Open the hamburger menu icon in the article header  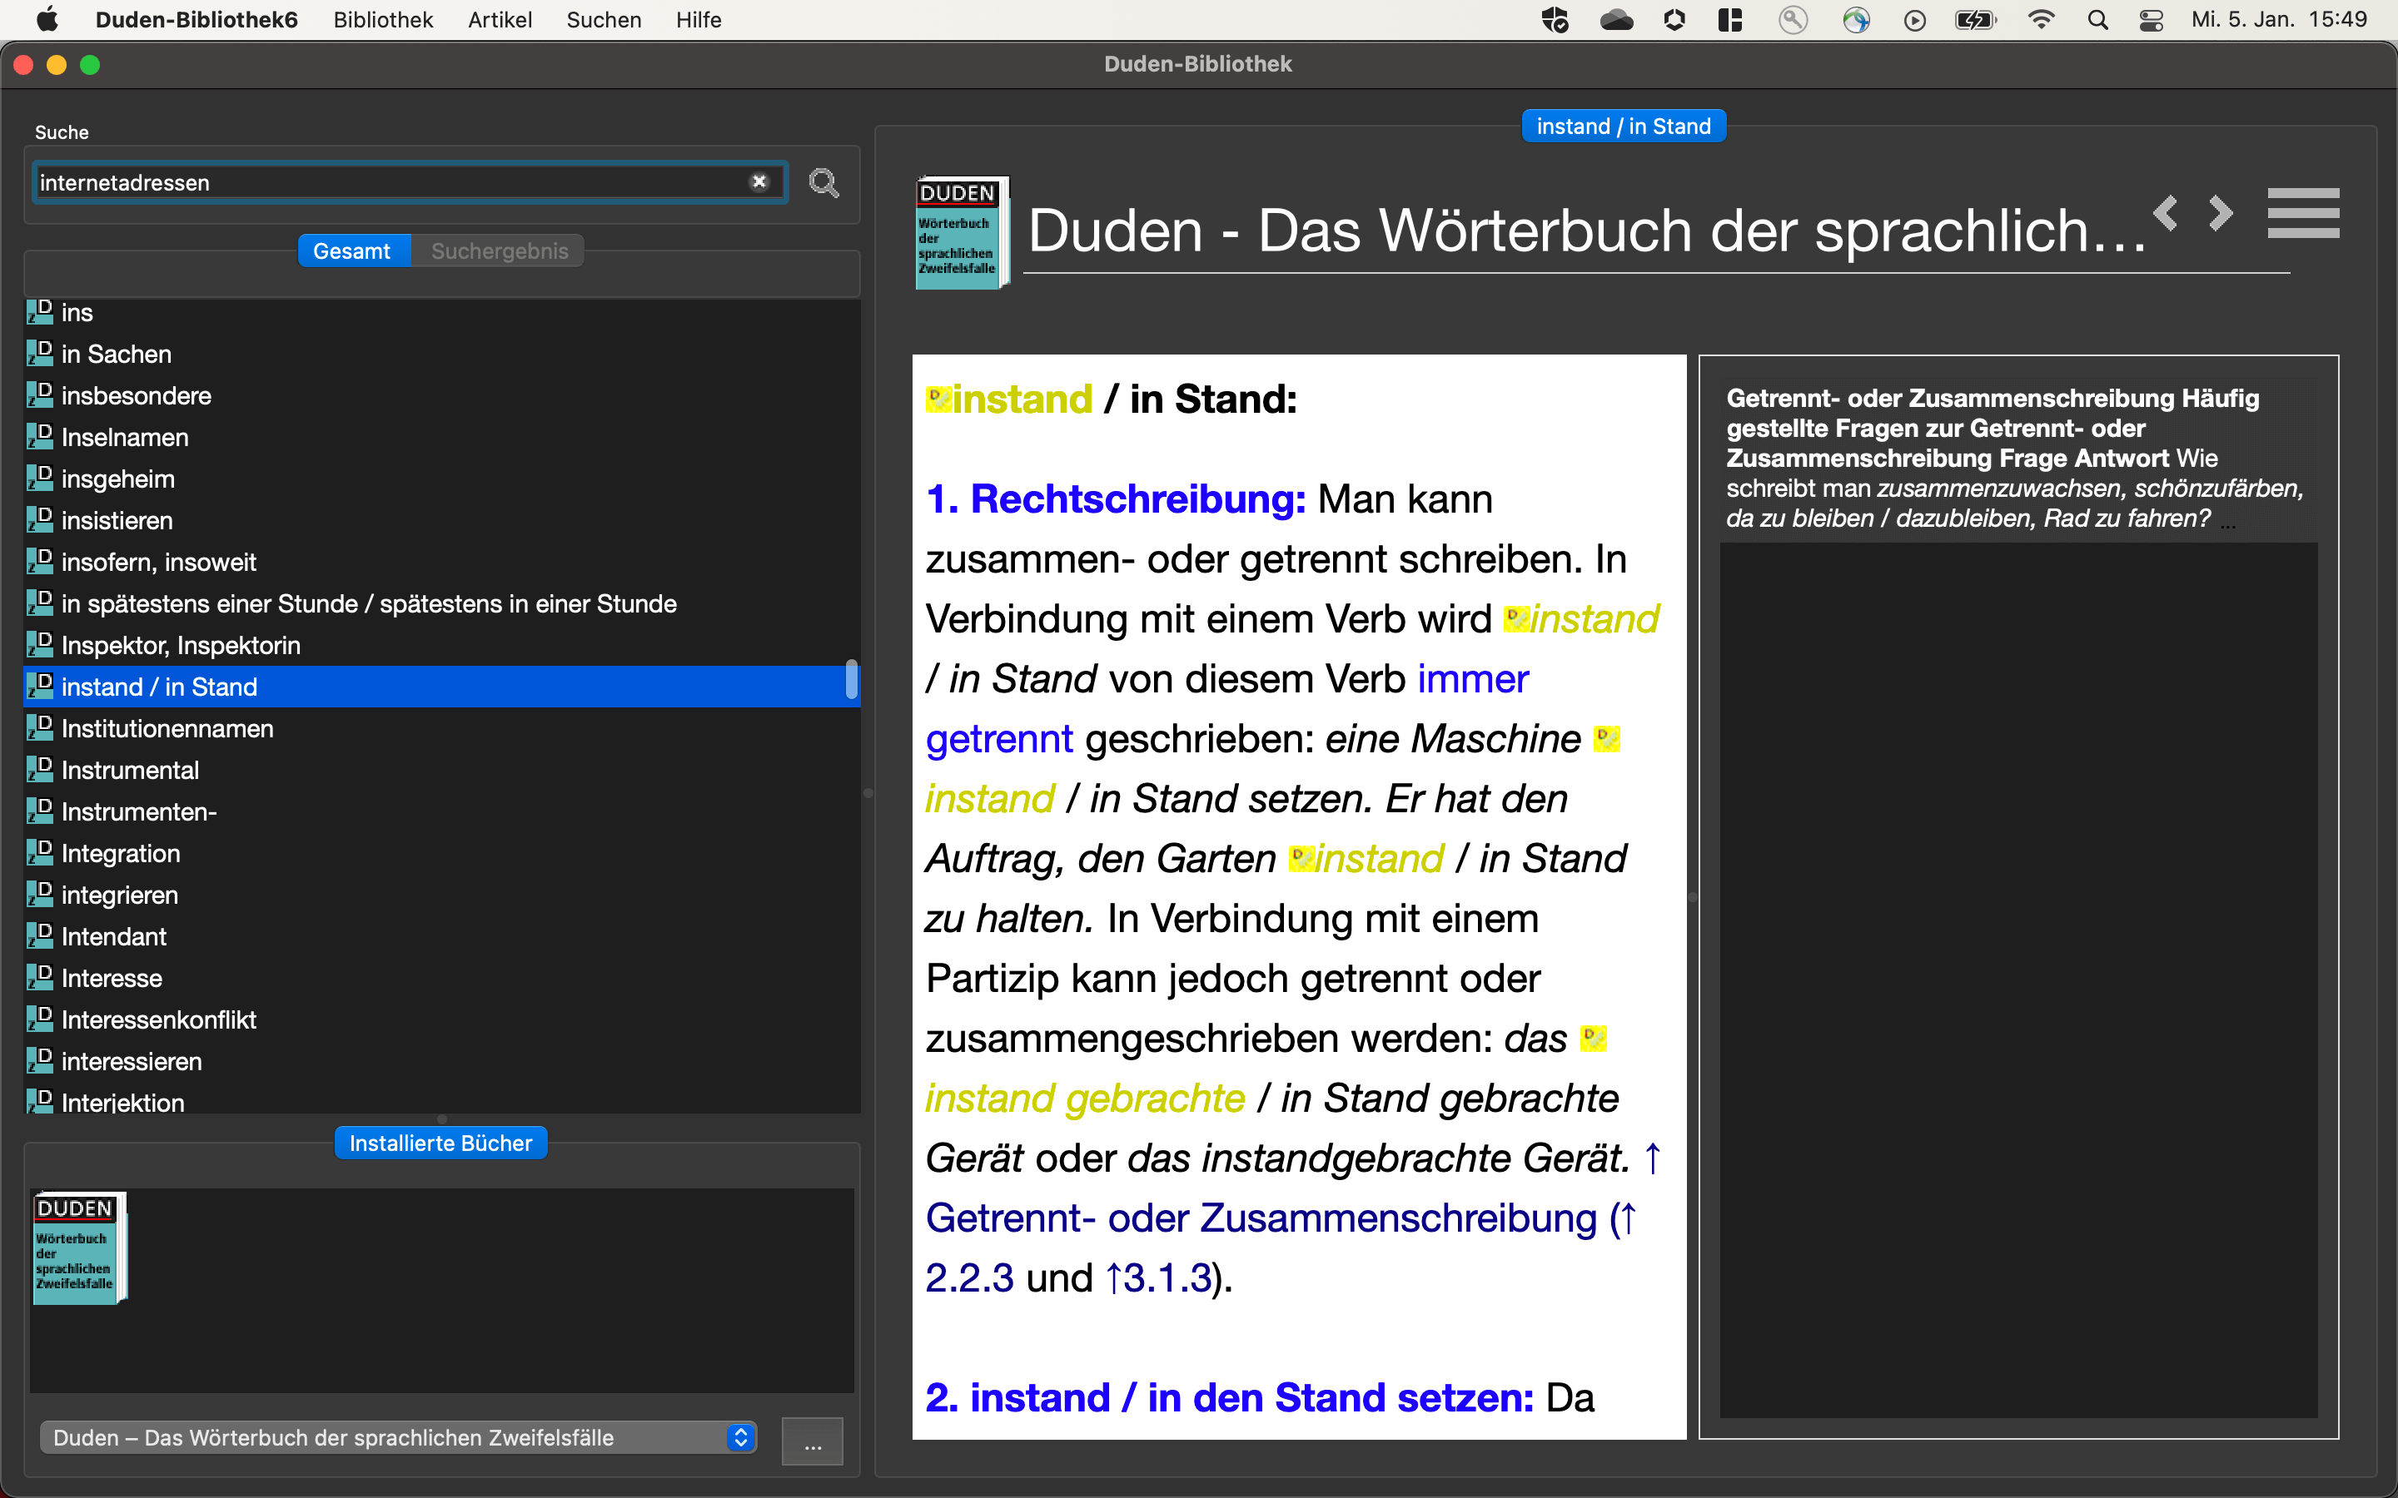coord(2303,213)
